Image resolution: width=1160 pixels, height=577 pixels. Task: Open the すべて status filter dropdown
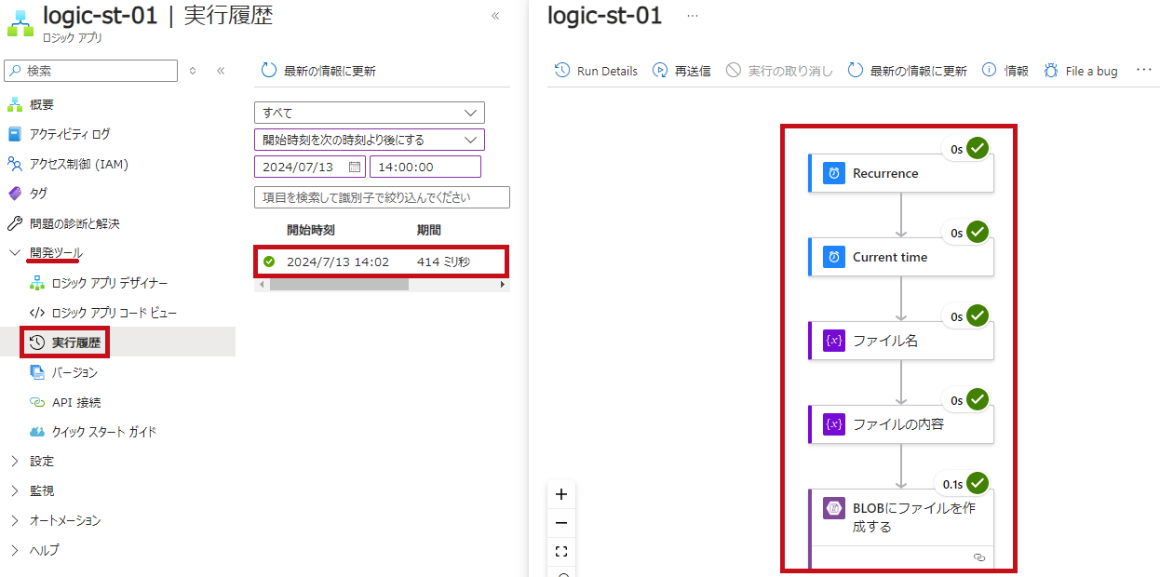370,113
